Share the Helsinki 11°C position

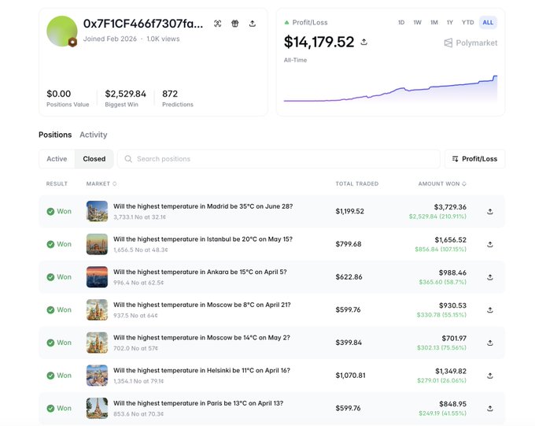tap(490, 375)
